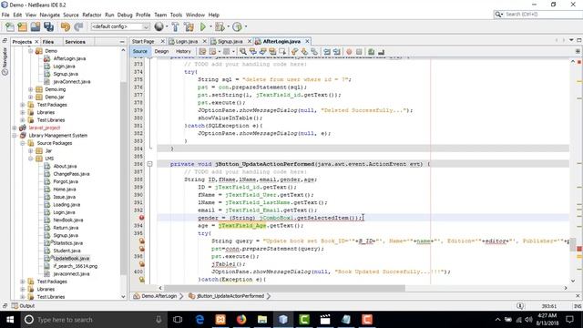Collapse the Library Management System node
Viewport: 583px width, 328px height.
point(15,136)
